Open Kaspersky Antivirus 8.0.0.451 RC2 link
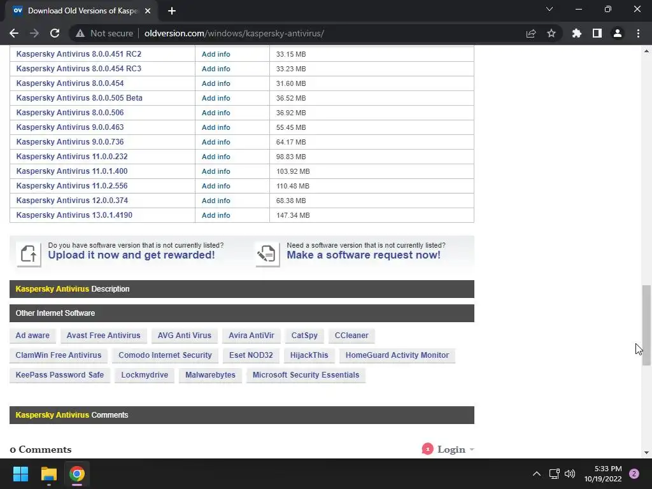 [x=78, y=54]
